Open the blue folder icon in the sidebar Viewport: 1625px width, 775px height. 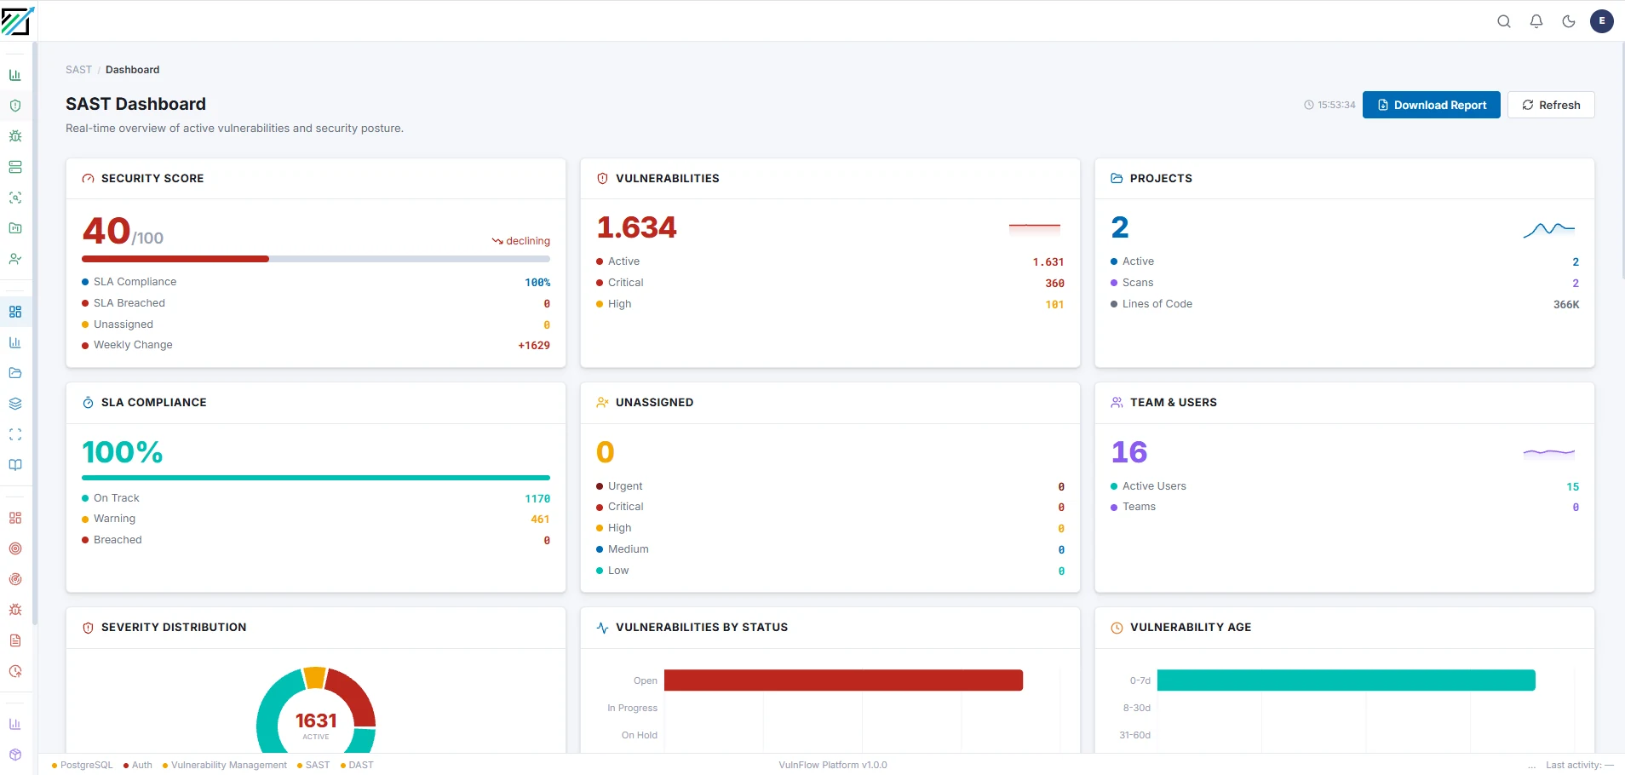tap(15, 373)
